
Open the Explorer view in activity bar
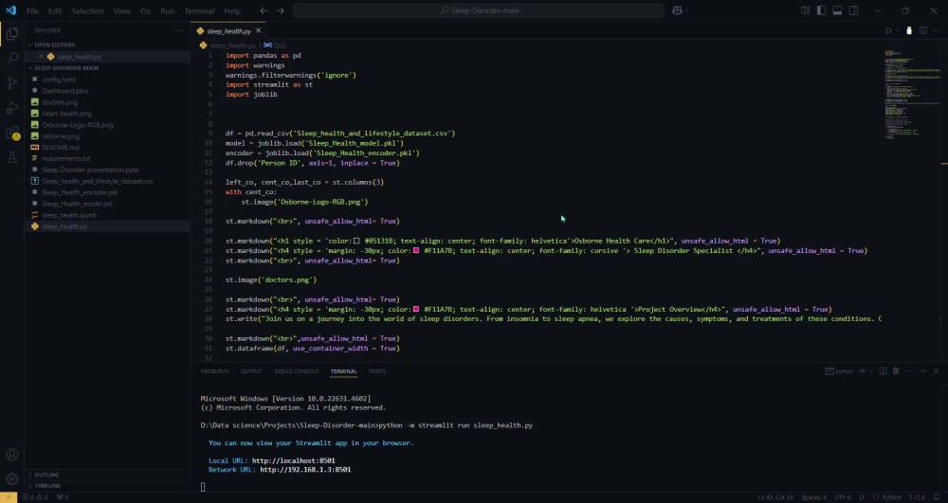click(12, 34)
